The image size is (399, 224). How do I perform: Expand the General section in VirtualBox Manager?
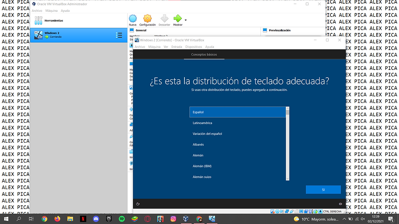coord(141,30)
